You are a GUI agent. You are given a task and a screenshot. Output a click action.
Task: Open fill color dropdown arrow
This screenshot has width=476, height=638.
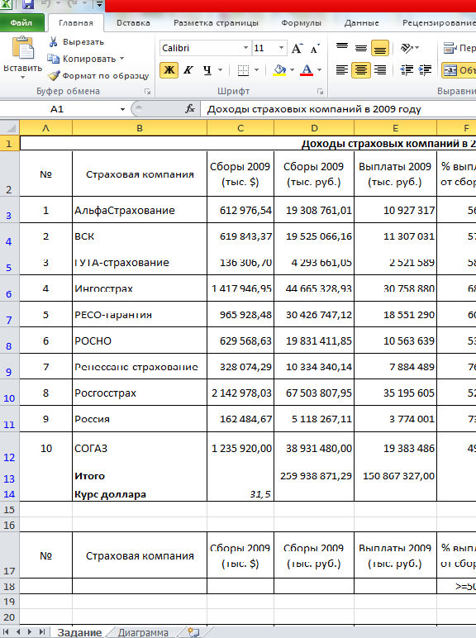292,70
